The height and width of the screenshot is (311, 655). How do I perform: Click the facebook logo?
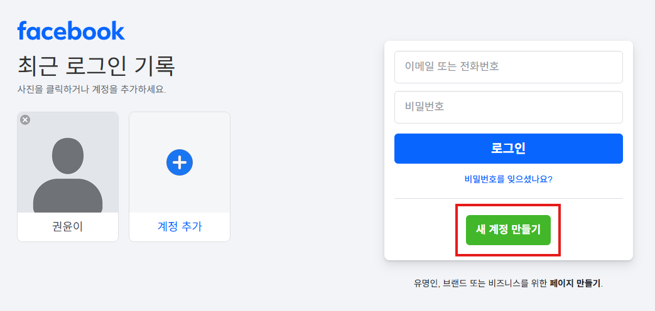coord(71,31)
